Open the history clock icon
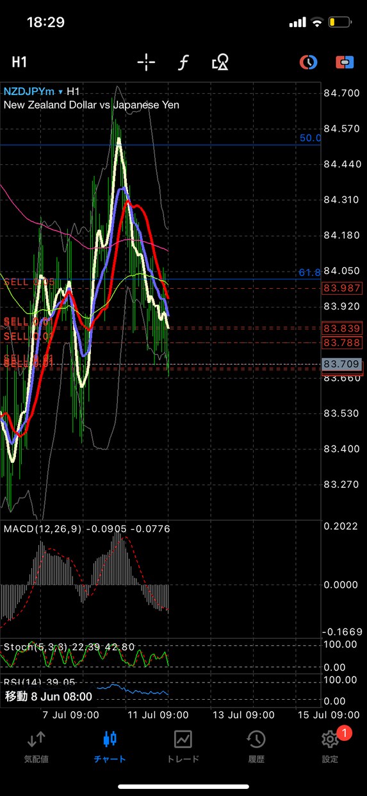This screenshot has width=367, height=796. pos(256,740)
